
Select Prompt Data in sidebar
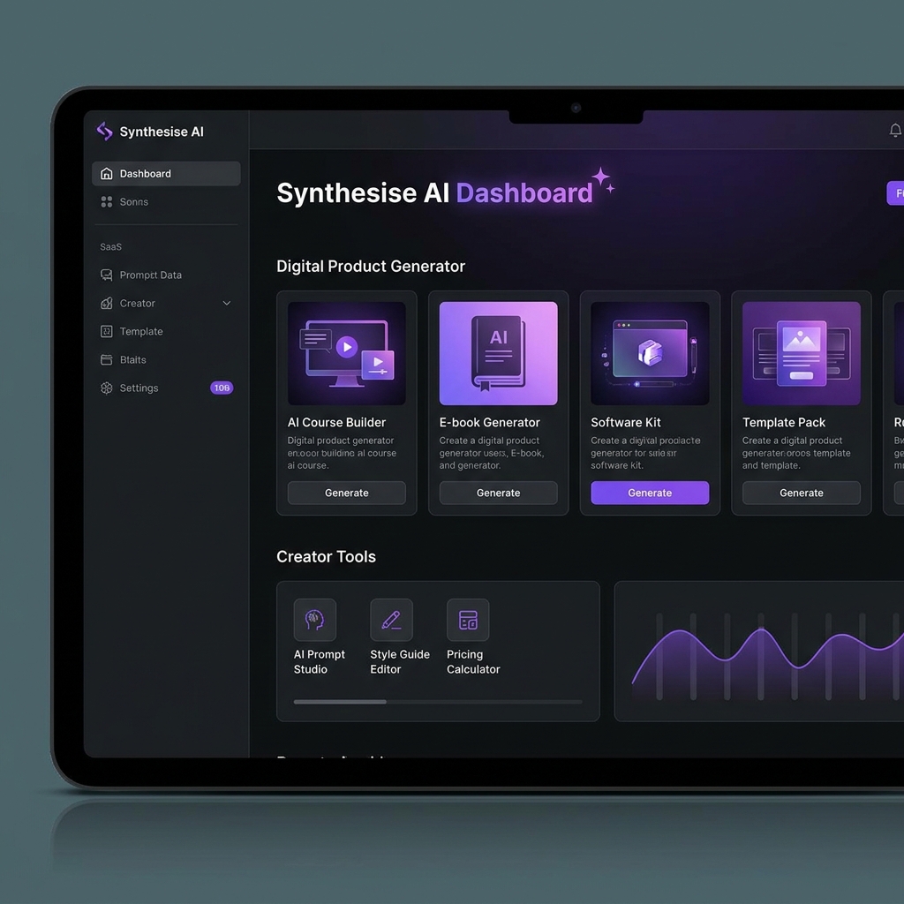point(166,275)
